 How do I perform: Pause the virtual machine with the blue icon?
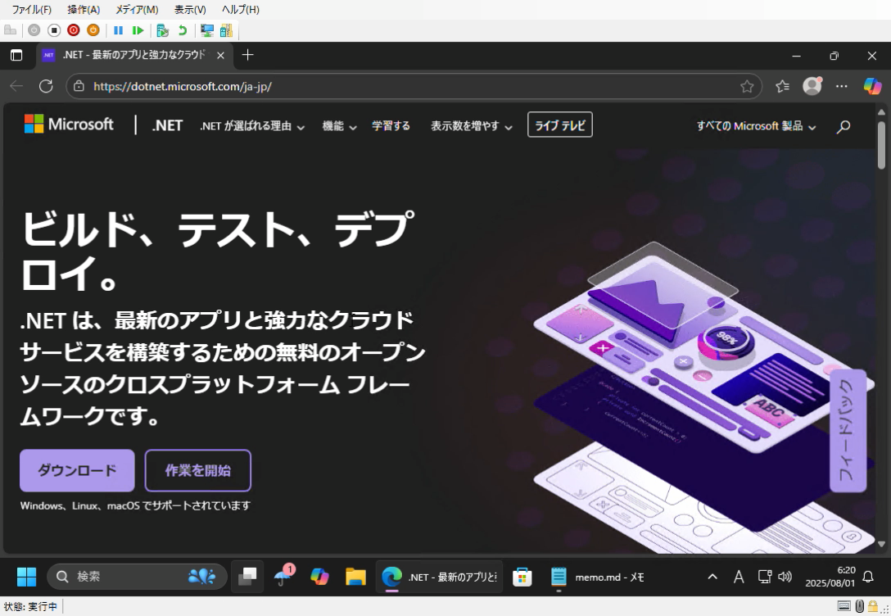point(118,30)
